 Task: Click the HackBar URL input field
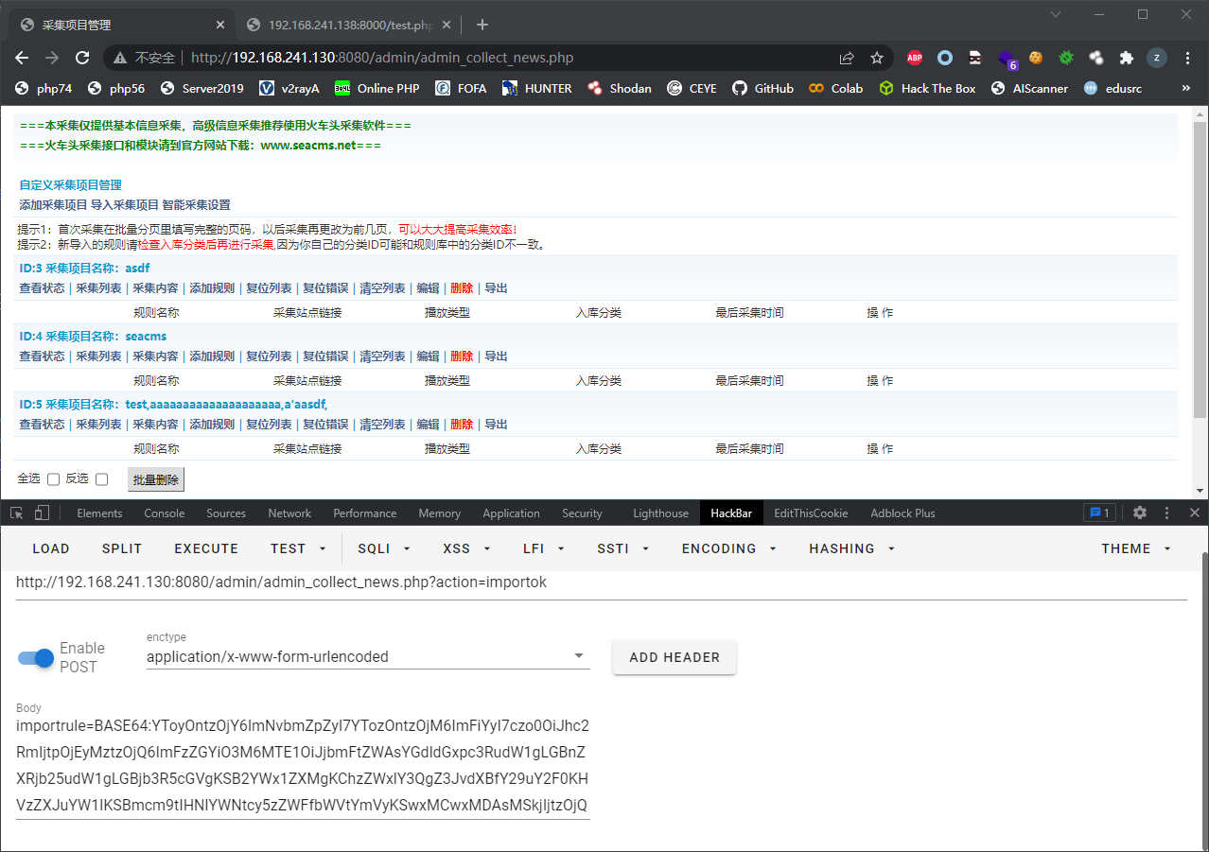[601, 582]
